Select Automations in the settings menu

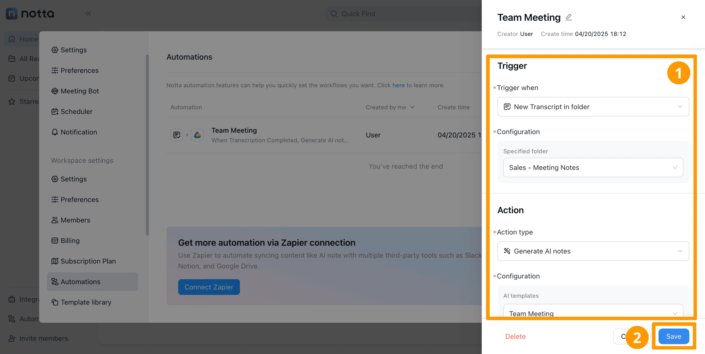(92, 282)
